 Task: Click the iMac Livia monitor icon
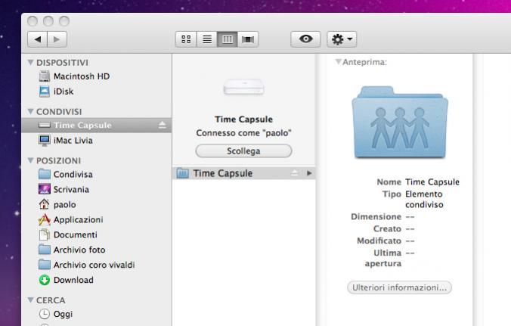coord(45,140)
